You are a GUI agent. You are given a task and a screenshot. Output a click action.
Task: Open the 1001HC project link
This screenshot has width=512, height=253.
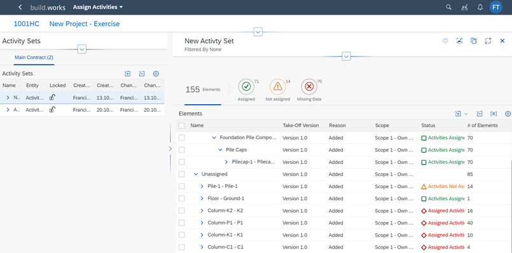coord(27,24)
